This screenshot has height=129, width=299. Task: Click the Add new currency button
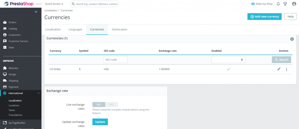pos(264,17)
